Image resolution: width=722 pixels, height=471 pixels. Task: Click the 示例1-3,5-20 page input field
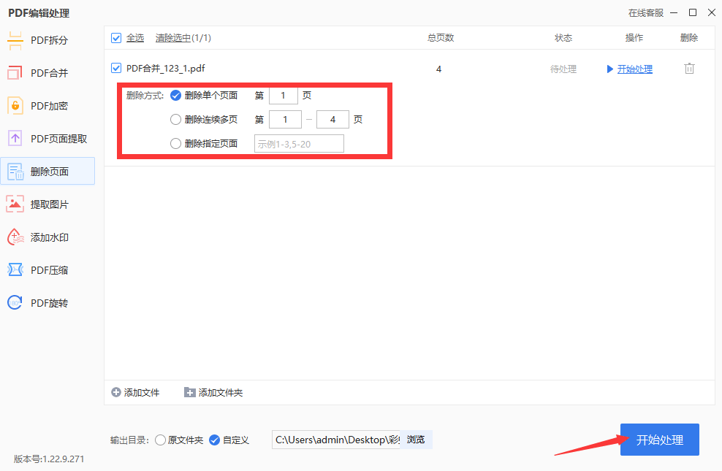point(299,143)
